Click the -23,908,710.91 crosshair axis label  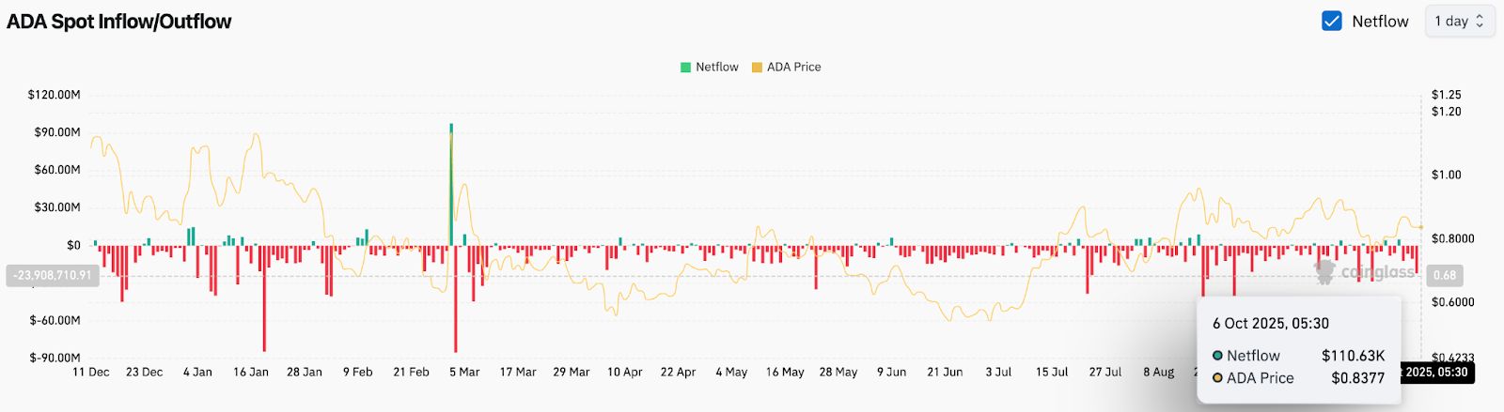(53, 275)
